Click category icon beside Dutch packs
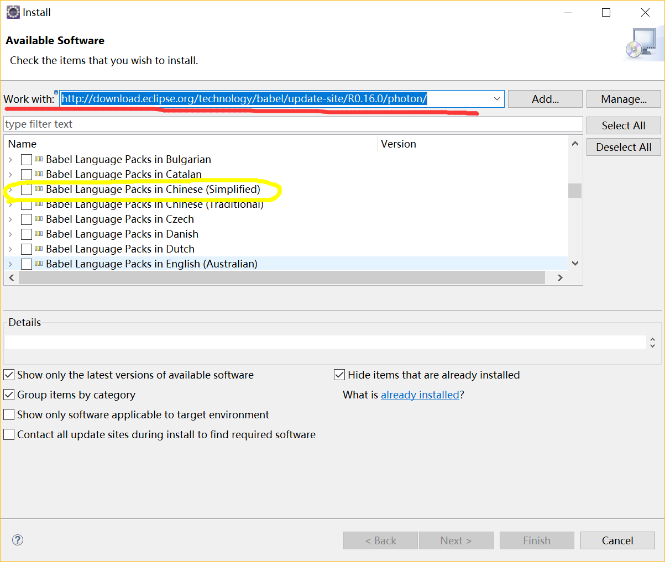Viewport: 665px width, 562px height. click(39, 249)
